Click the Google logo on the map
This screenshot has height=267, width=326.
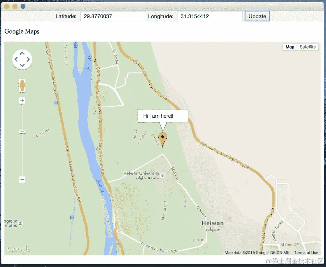coord(19,249)
